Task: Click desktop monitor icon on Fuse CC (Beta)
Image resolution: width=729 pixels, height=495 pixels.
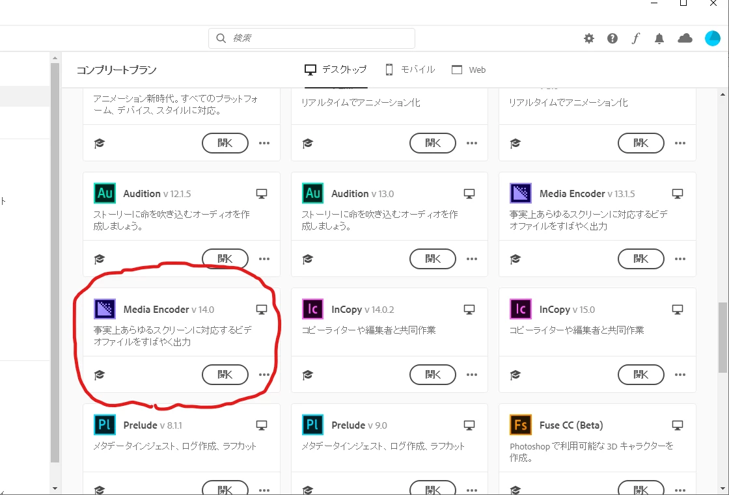Action: [x=678, y=425]
